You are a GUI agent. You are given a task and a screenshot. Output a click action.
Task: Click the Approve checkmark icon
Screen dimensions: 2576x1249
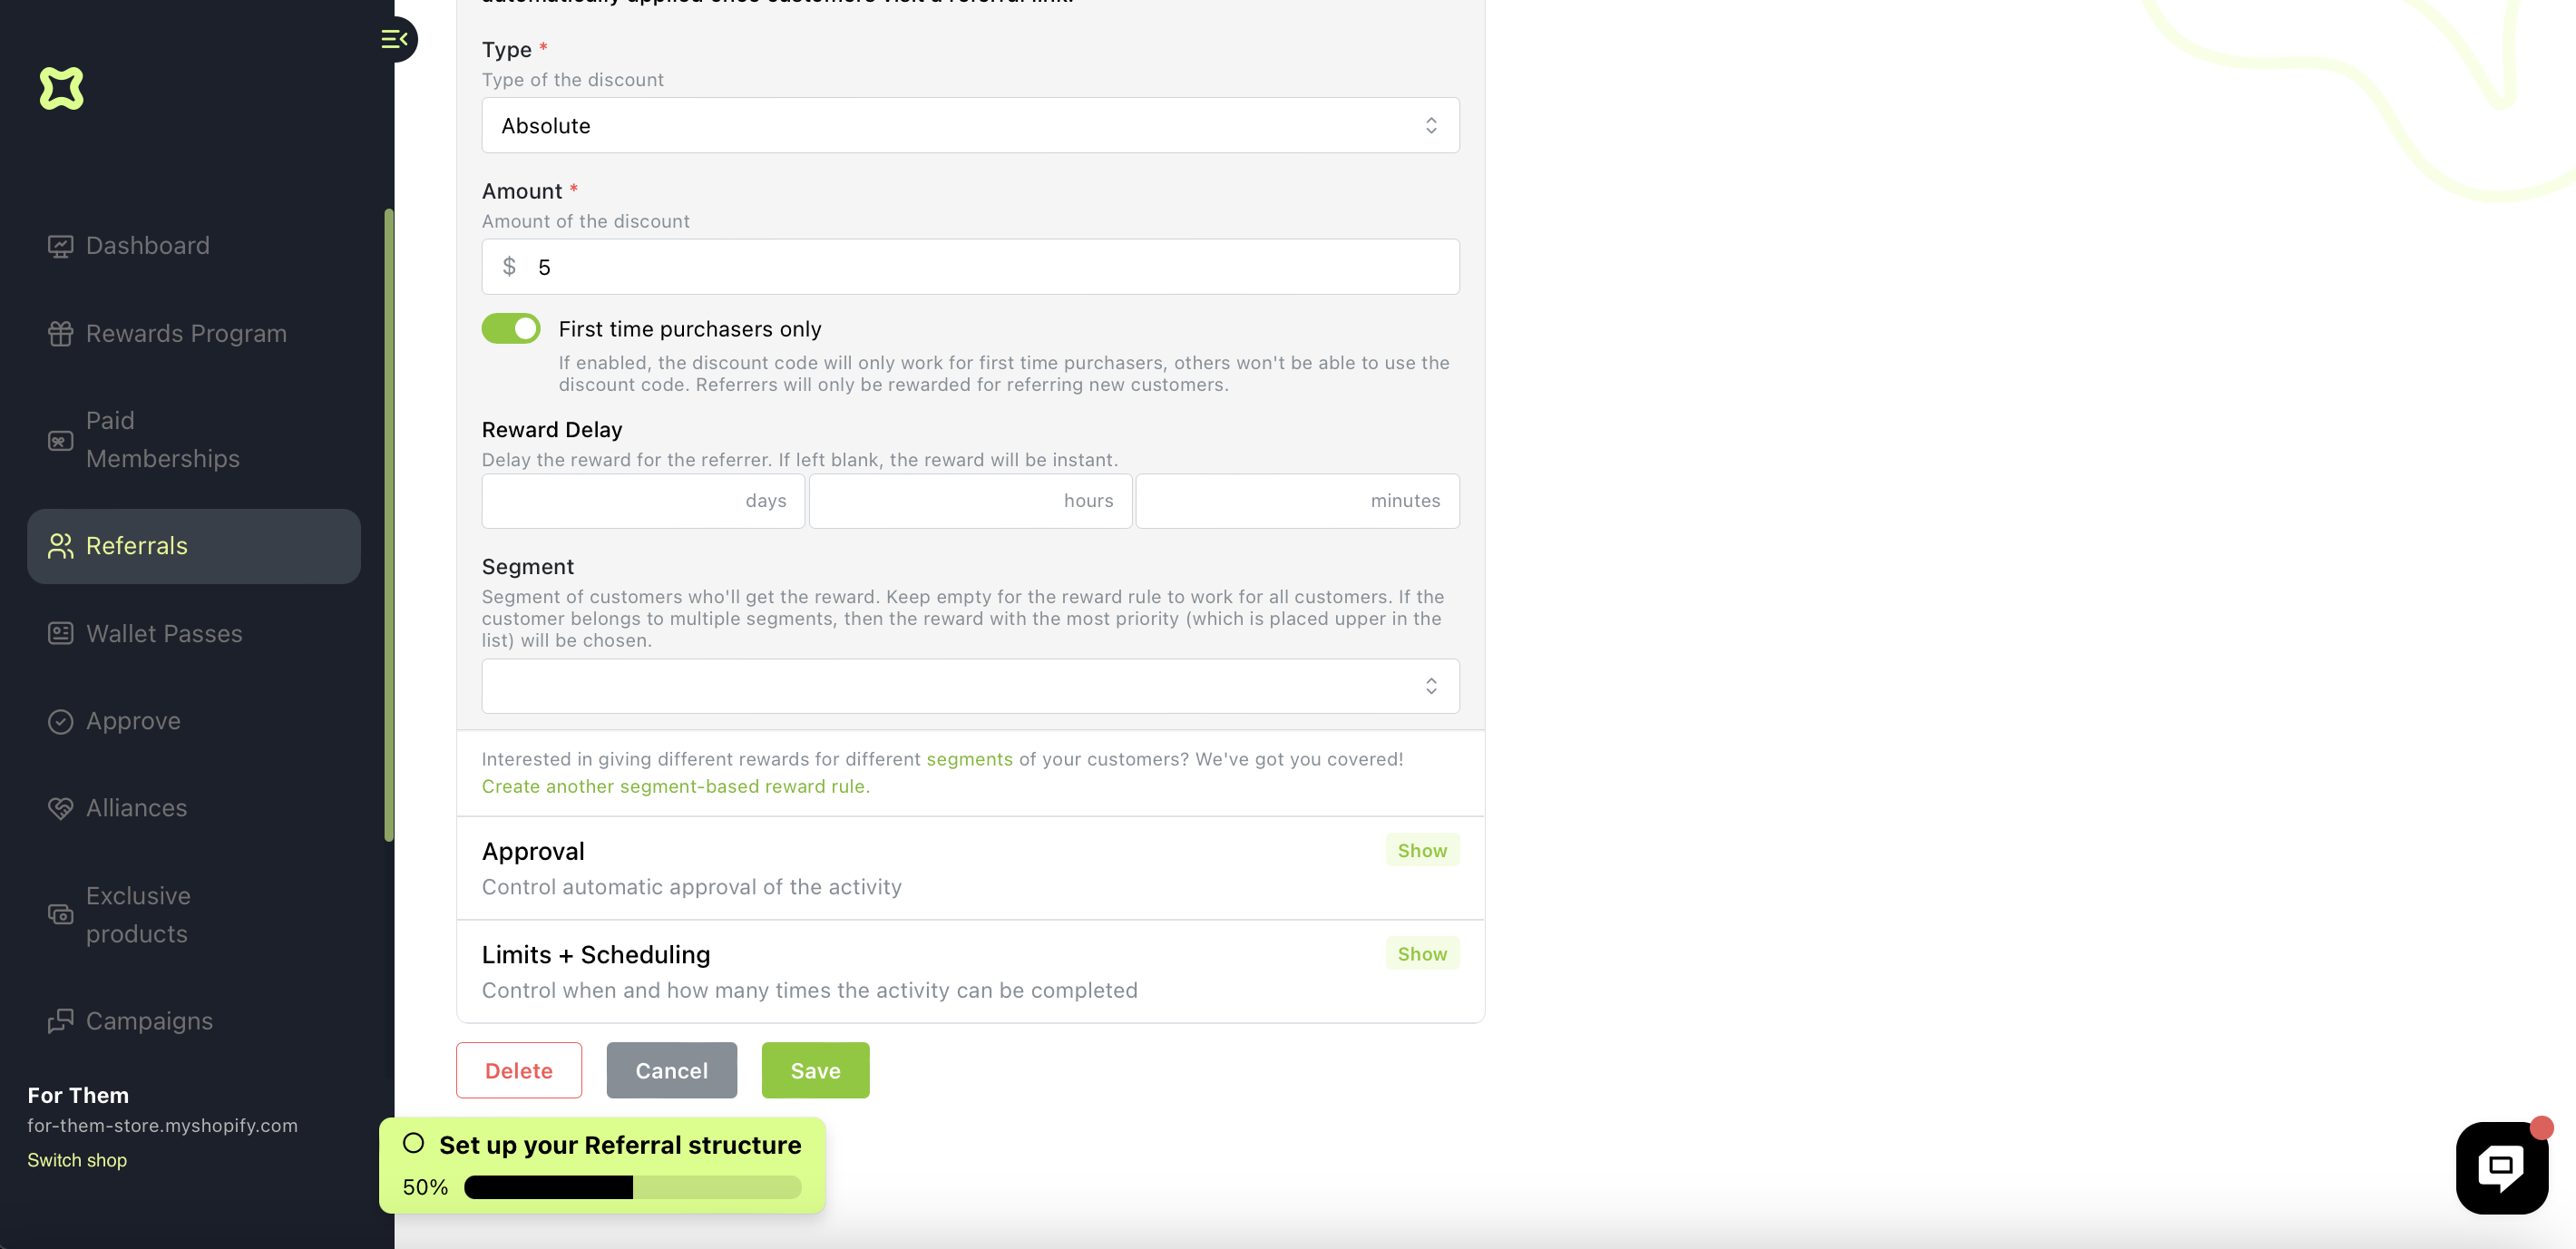point(60,721)
